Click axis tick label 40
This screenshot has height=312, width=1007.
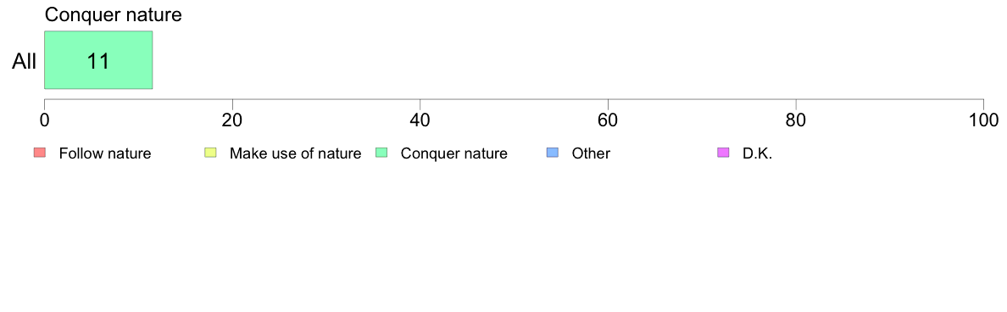(420, 120)
